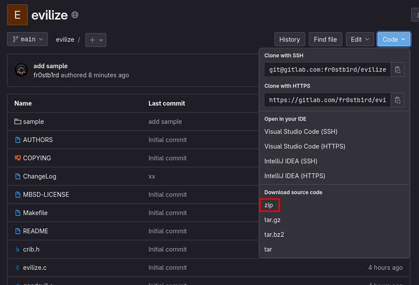
Task: Open the main branch dropdown
Action: (x=27, y=39)
